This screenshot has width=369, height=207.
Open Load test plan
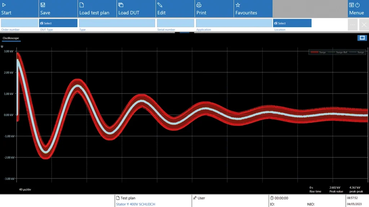97,9
